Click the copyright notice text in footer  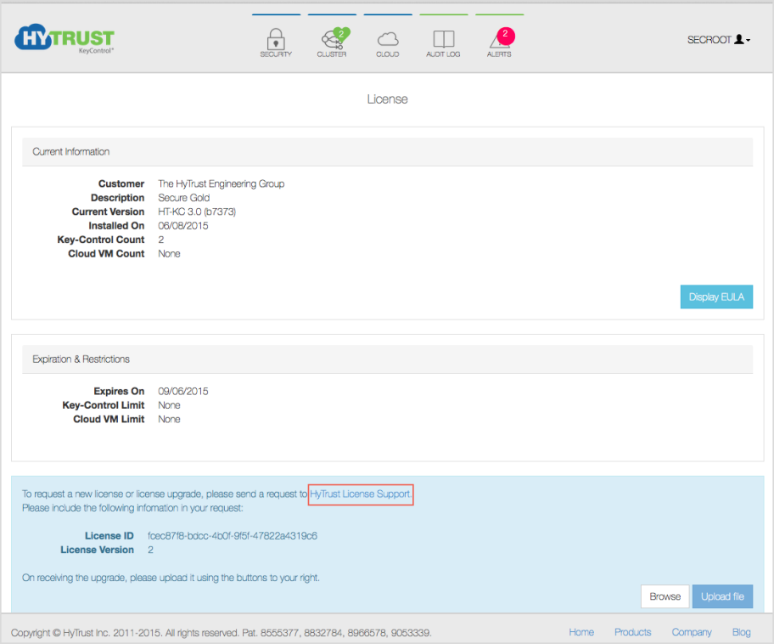[222, 633]
